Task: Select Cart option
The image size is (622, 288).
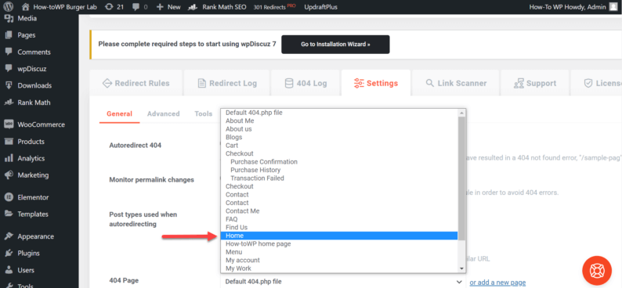Action: point(339,146)
